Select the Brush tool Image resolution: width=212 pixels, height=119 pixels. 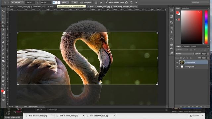point(3,38)
